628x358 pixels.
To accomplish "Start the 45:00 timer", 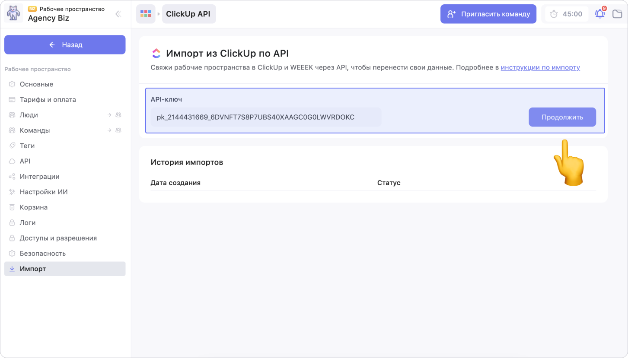I will 566,14.
